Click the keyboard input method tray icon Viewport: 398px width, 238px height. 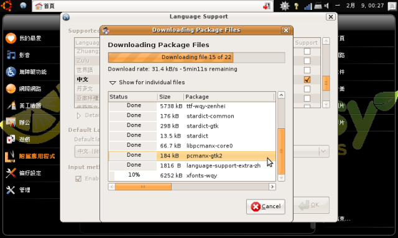[x=318, y=6]
